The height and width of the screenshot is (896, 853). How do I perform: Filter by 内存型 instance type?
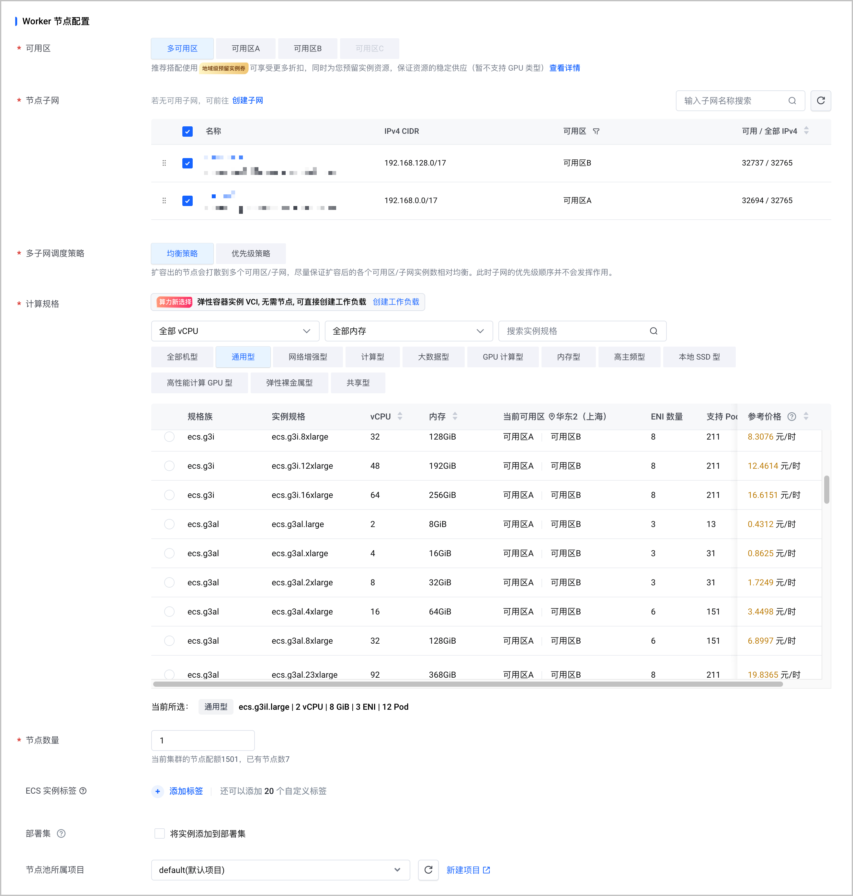pyautogui.click(x=568, y=357)
